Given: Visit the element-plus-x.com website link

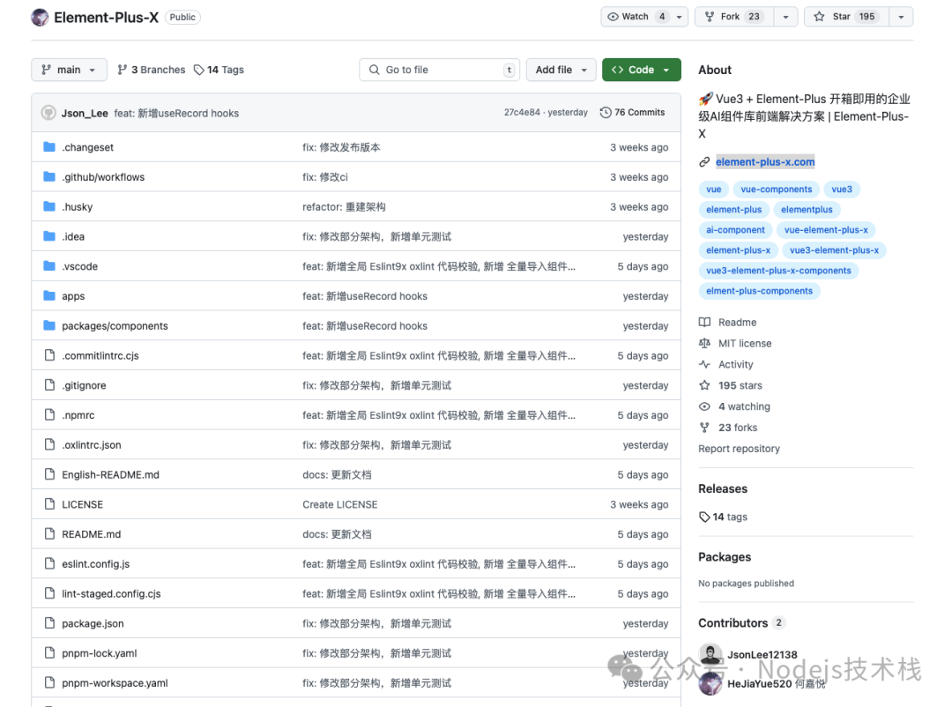Looking at the screenshot, I should pyautogui.click(x=764, y=161).
